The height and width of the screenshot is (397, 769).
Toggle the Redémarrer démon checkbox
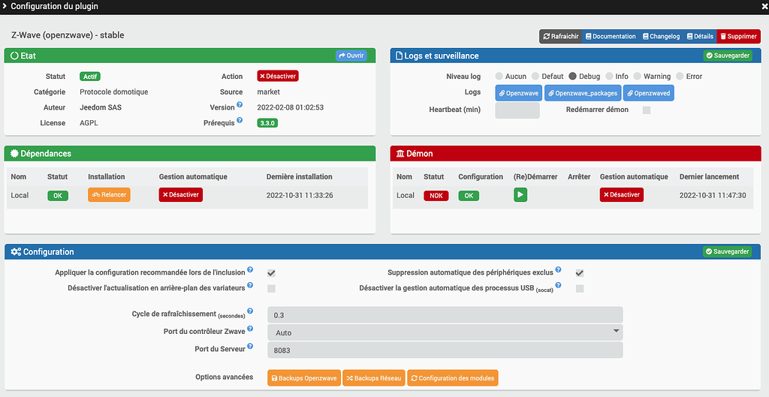[x=646, y=110]
